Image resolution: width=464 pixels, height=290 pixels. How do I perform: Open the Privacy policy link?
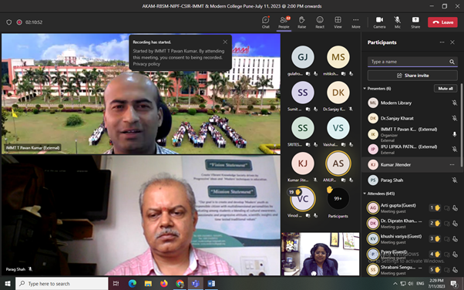[x=146, y=64]
